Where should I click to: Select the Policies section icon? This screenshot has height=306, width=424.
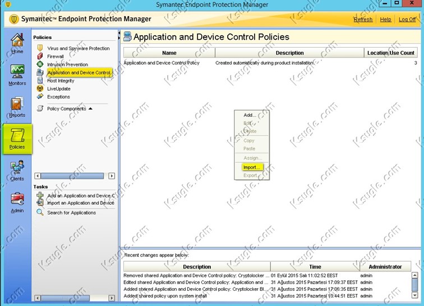tap(17, 135)
